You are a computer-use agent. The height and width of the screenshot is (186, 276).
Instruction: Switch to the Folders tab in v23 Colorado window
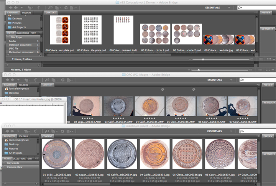[x=26, y=13]
